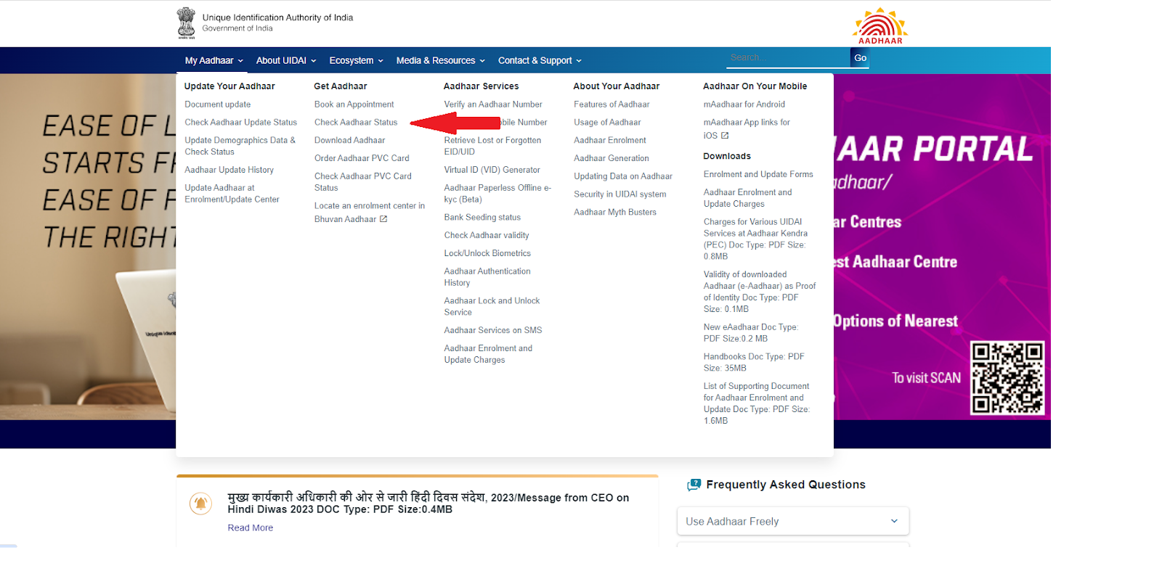This screenshot has width=1162, height=579.
Task: Select Aadhaar Lock and Unlock Service
Action: coord(492,306)
